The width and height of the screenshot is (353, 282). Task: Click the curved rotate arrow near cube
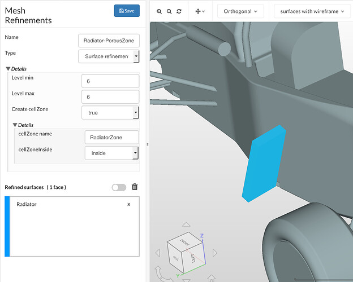162,274
